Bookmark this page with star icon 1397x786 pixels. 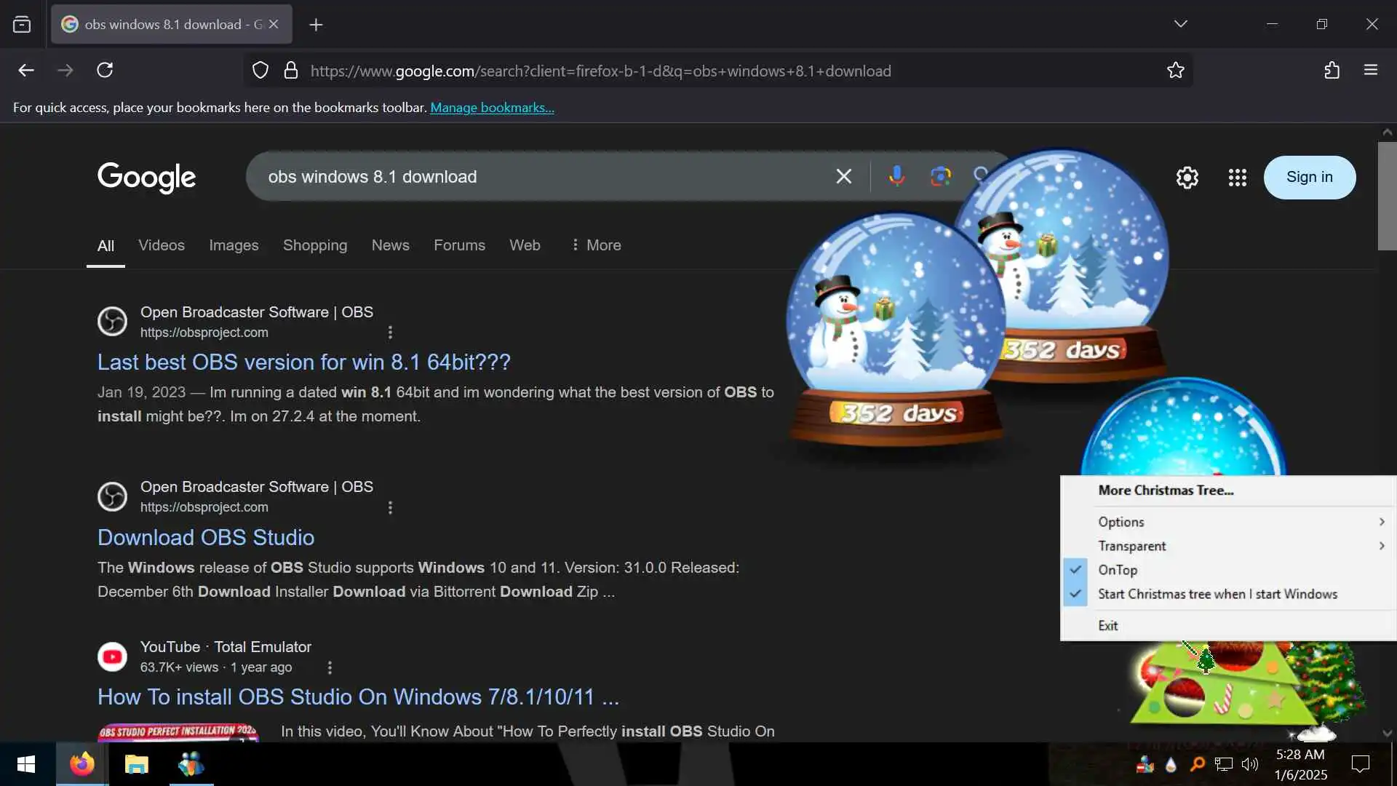1175,71
